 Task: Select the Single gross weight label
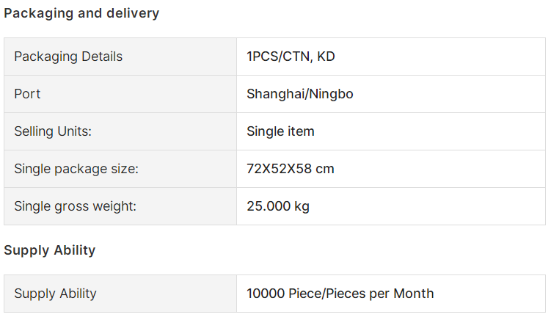75,206
